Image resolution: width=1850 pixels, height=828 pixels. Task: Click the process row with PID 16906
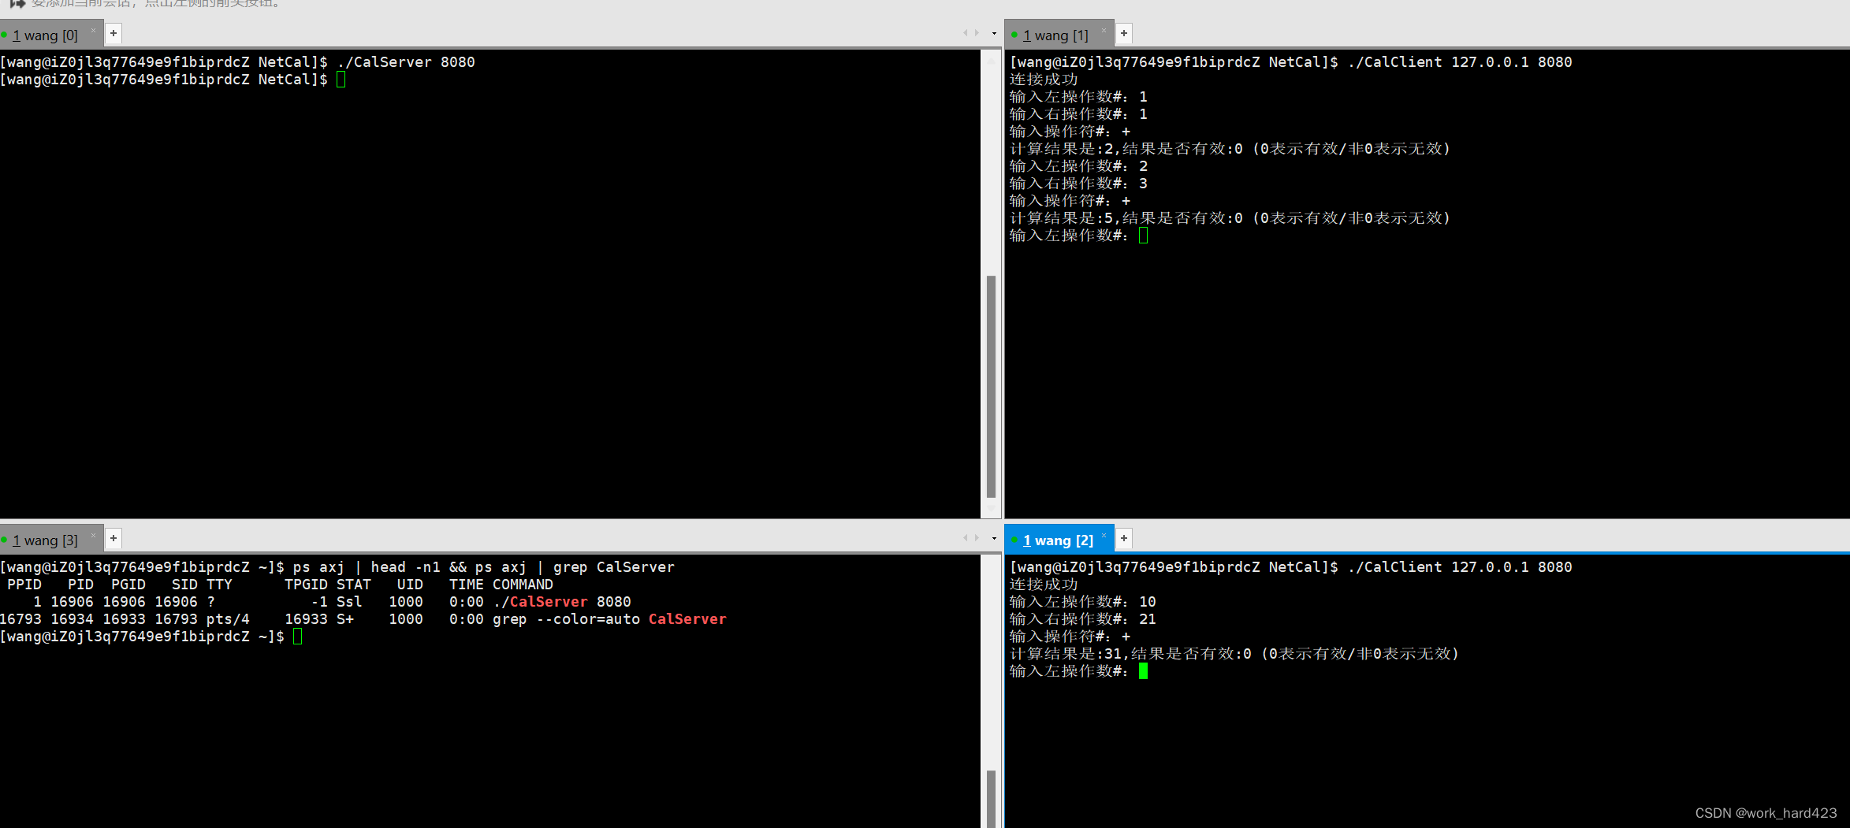(315, 602)
